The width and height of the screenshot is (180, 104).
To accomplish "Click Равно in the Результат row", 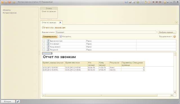I will tap(89, 50).
